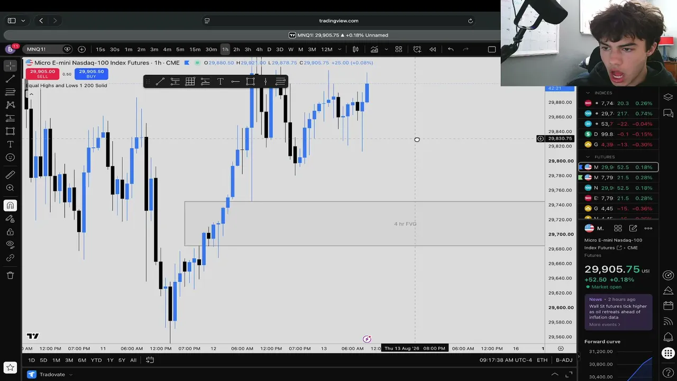Open the emoji icons tool
The width and height of the screenshot is (677, 381).
pos(10,158)
